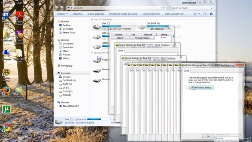252x142 pixels.
Task: Click Space used bar in details pane
Action: pos(99,119)
